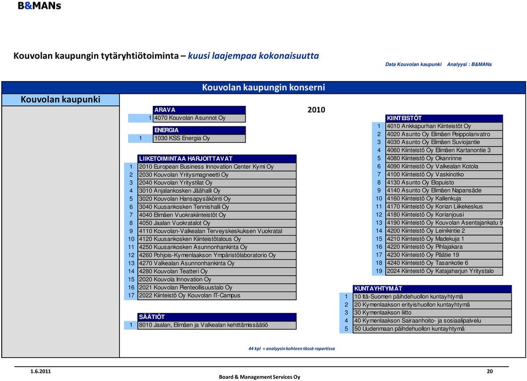Click "8010 Jaalan, Elimäen ja Valkealan kehittämissäätiö"
The height and width of the screenshot is (381, 527).
tap(217, 325)
